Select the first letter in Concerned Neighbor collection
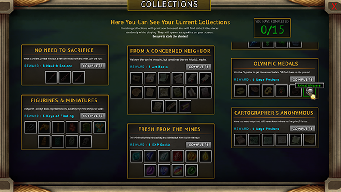Viewport: 341px width, 192px height. [136, 78]
